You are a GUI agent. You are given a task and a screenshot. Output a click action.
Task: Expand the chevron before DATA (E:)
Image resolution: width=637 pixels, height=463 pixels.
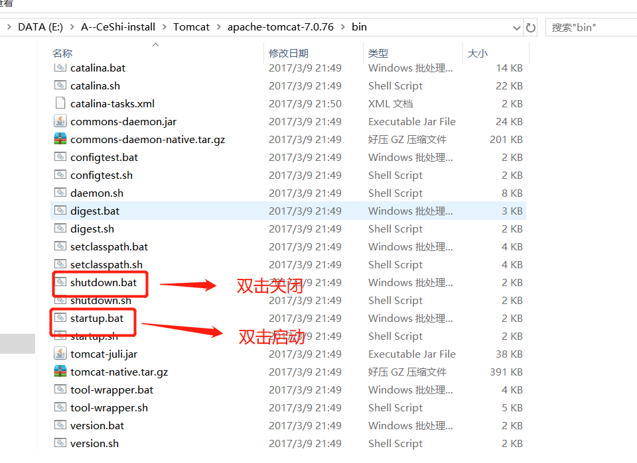(9, 27)
